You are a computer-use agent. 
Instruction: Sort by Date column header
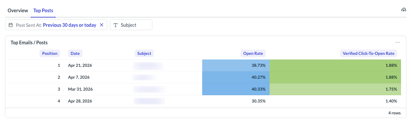[75, 53]
